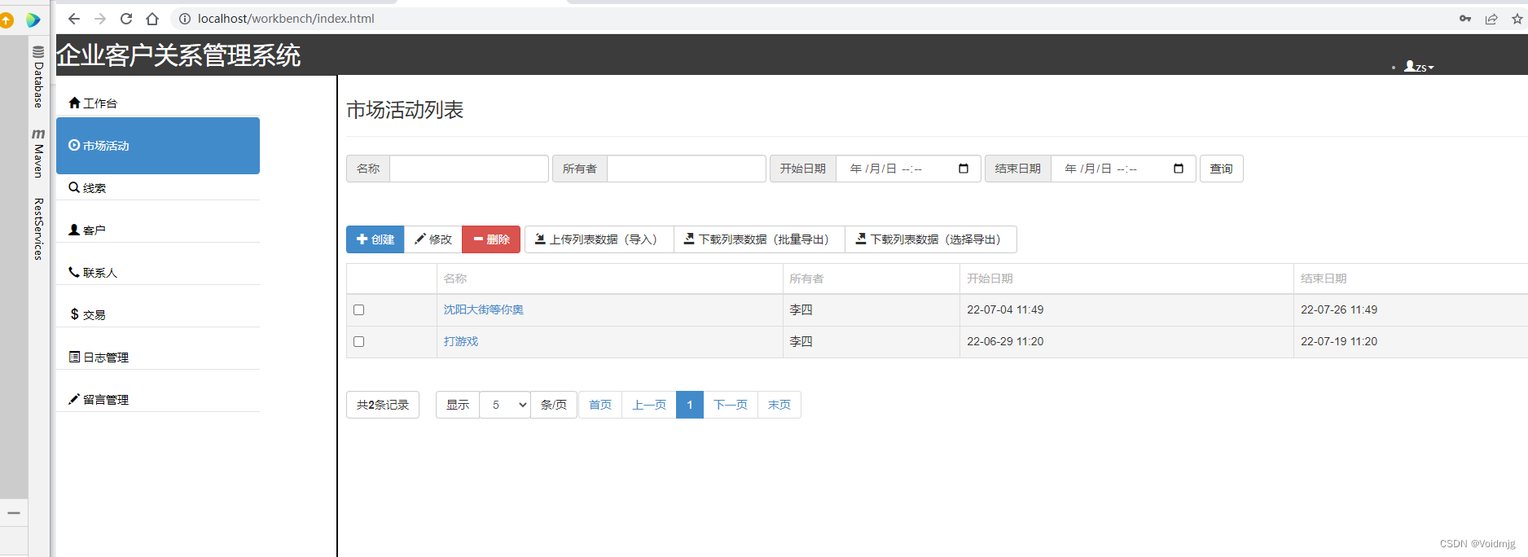Open the Maven side panel

(38, 152)
